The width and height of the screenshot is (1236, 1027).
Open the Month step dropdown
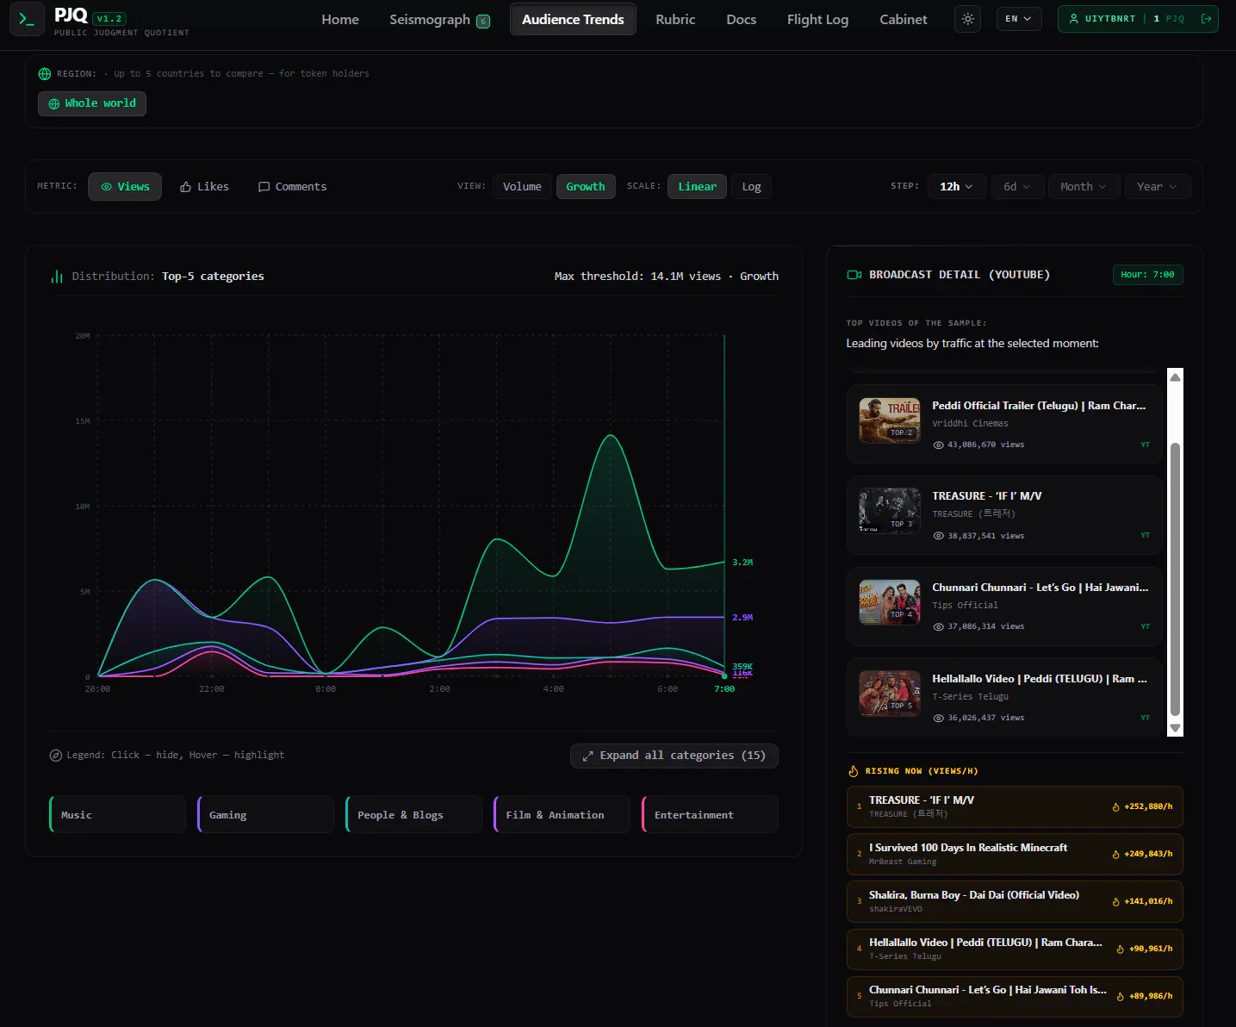coord(1084,187)
